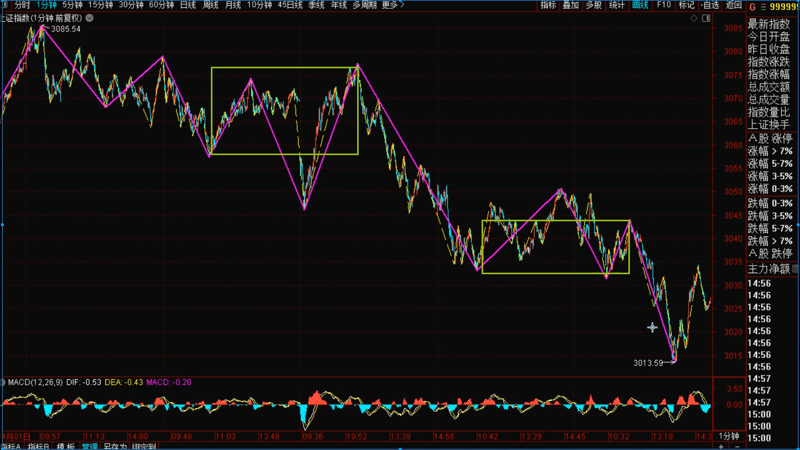The image size is (800, 450).
Task: Click the MACD indicator settings circle icon
Action: (3, 382)
